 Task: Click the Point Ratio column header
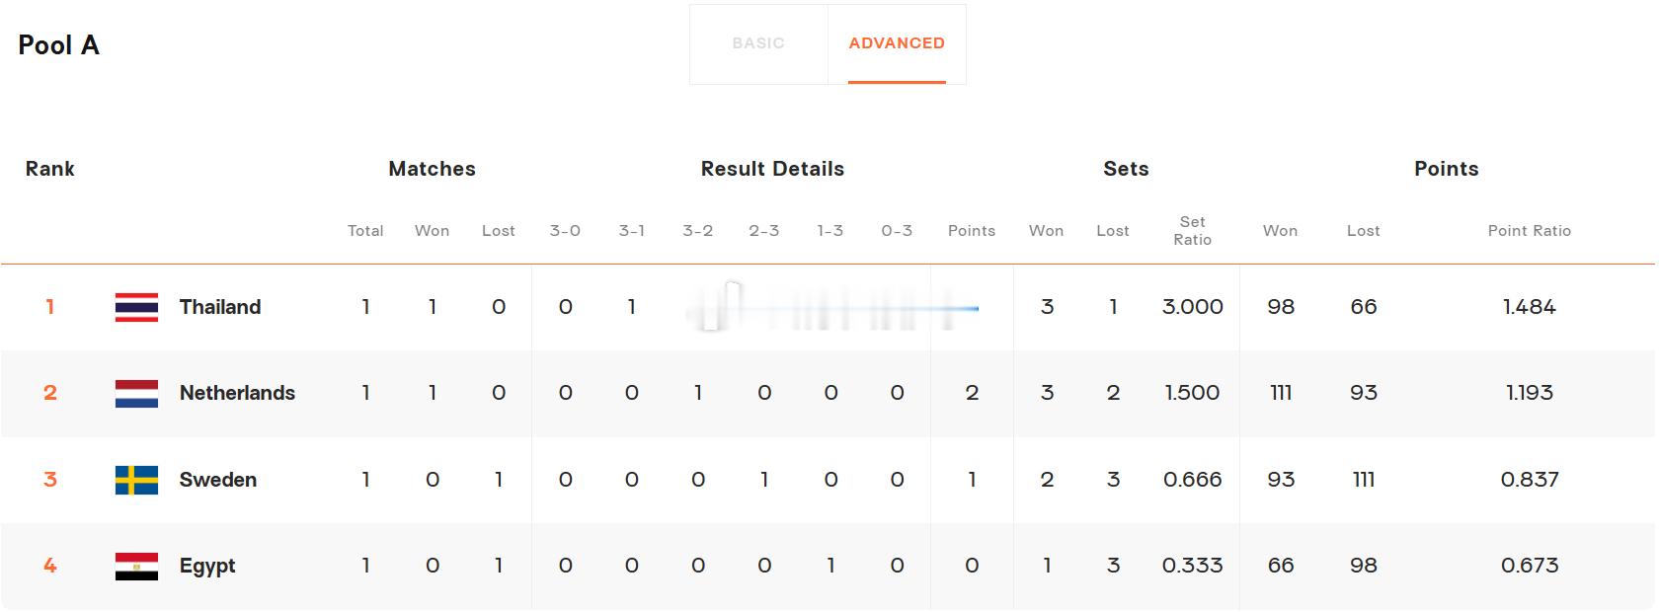pyautogui.click(x=1529, y=231)
